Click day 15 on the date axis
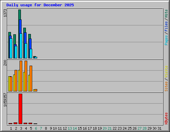The image size is (170, 132). click(x=80, y=128)
